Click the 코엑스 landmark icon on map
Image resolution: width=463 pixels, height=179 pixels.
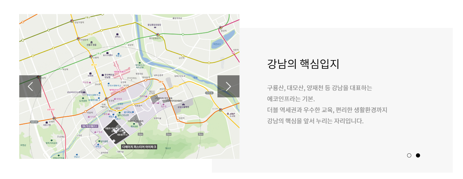point(117,34)
